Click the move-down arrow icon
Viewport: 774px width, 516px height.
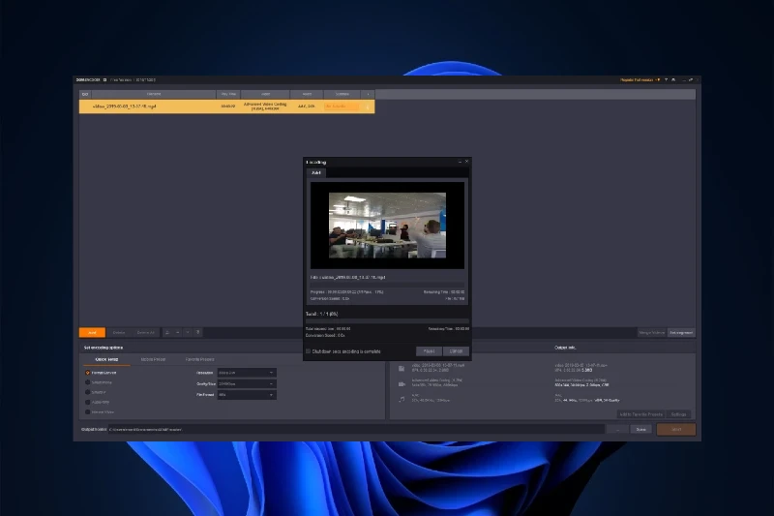(x=188, y=332)
